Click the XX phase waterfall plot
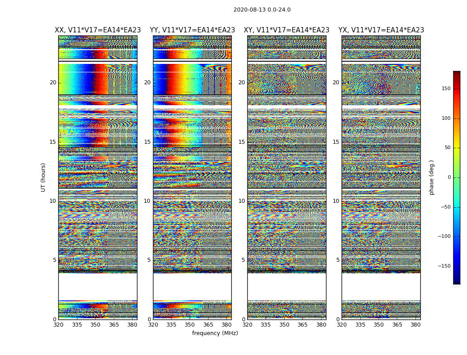467x355 pixels. pos(98,177)
